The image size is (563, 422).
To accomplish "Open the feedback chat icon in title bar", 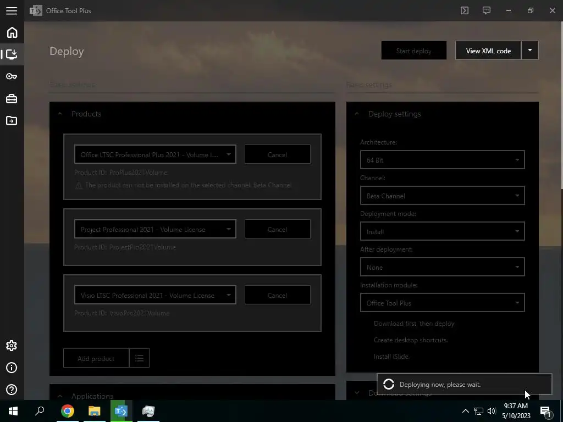I will (x=487, y=10).
